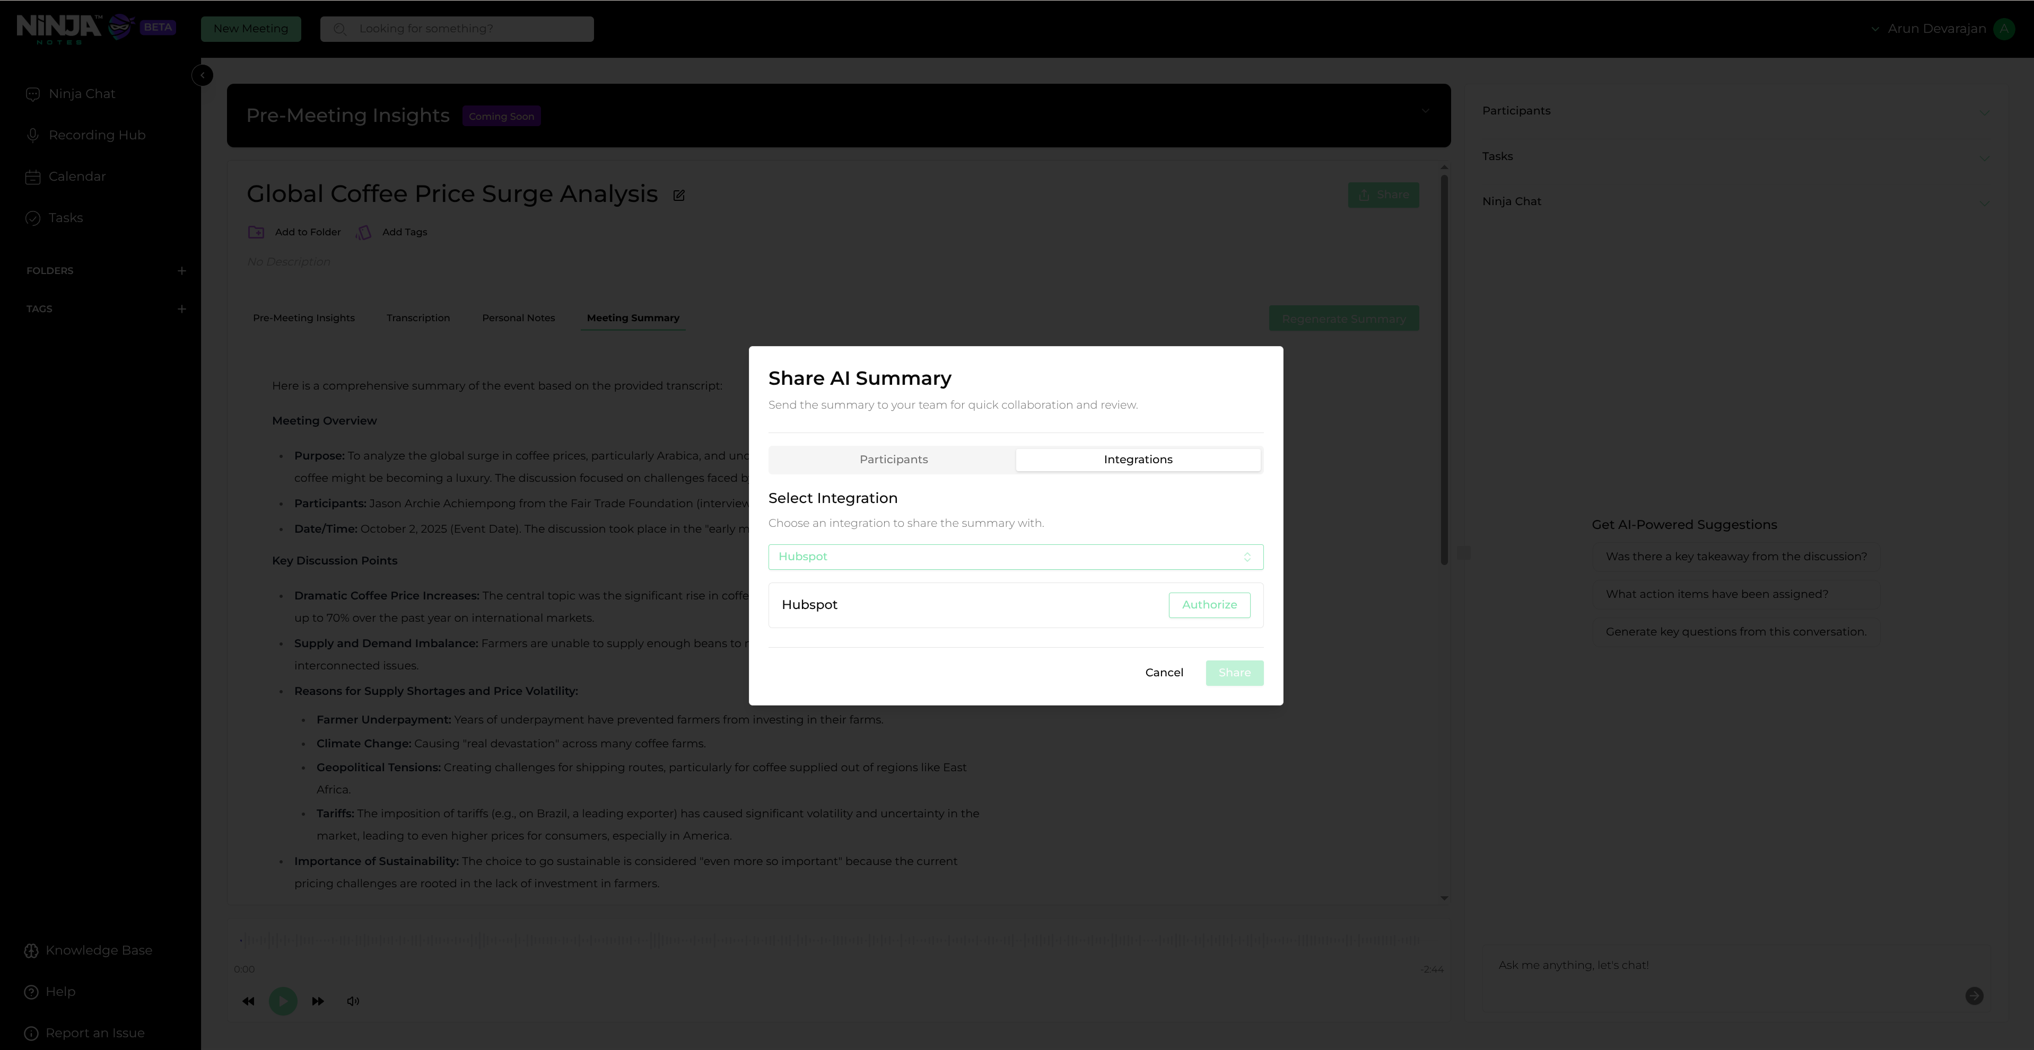This screenshot has height=1050, width=2034.
Task: Open the Tasks sidebar item
Action: pos(54,218)
